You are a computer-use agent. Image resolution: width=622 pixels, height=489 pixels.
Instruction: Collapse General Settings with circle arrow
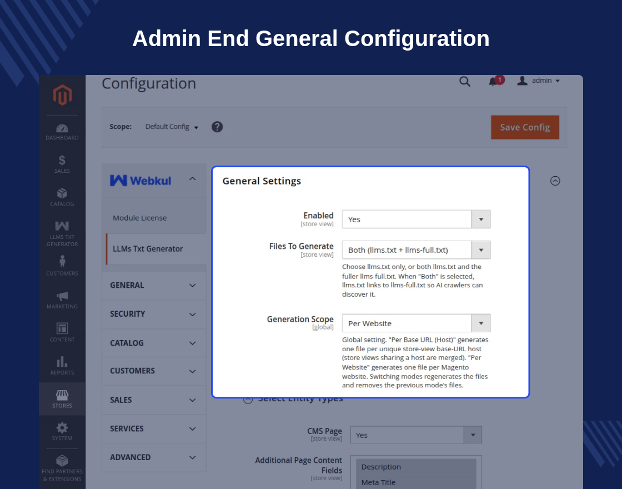(555, 181)
